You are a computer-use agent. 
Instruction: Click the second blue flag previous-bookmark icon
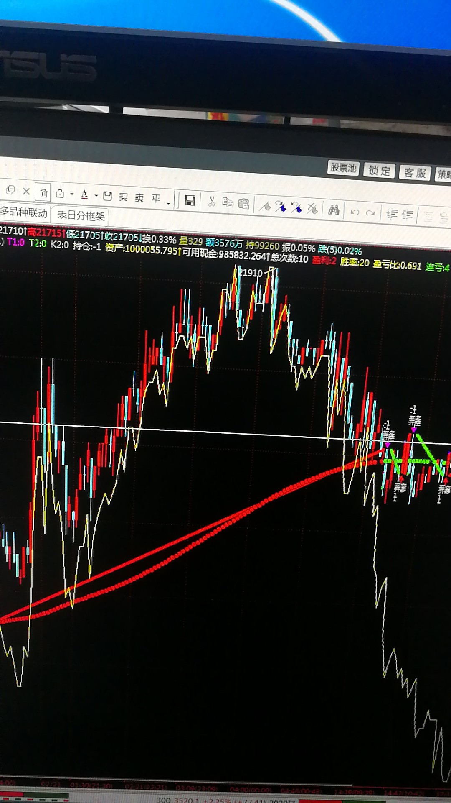click(x=296, y=207)
